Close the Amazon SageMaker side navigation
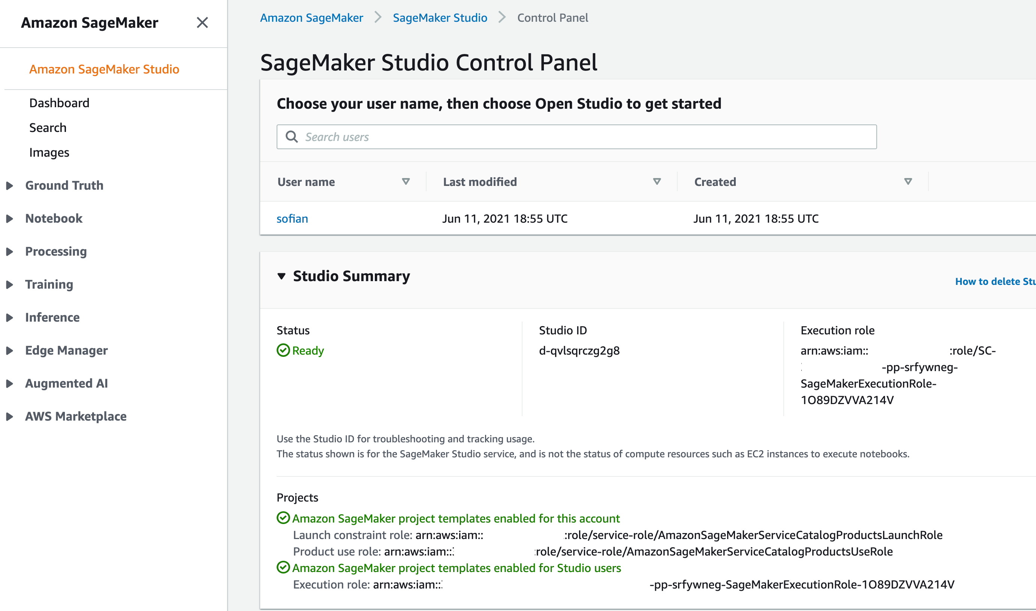Image resolution: width=1036 pixels, height=611 pixels. point(202,22)
